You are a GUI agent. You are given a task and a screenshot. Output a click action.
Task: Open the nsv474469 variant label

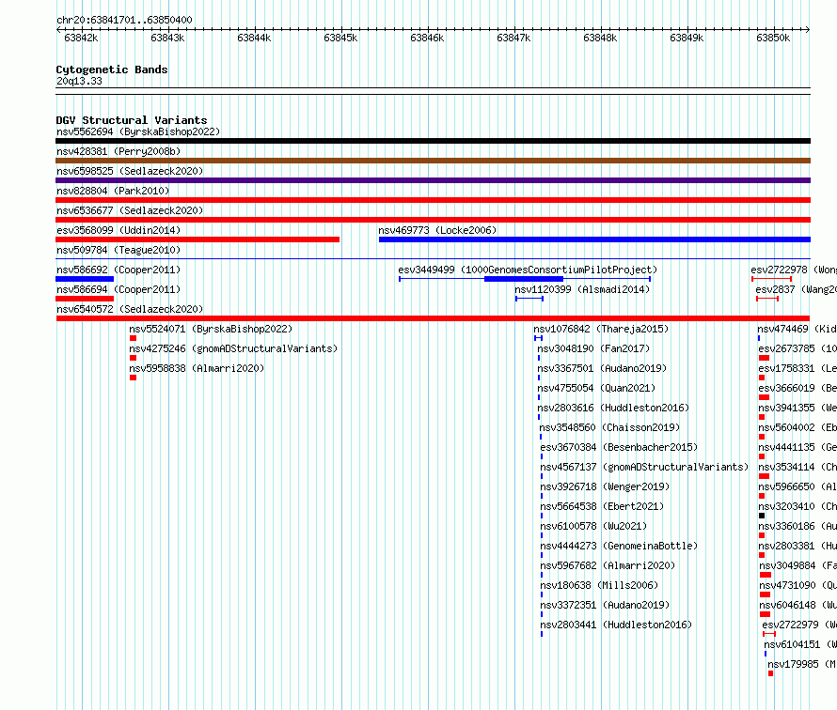[x=797, y=329]
